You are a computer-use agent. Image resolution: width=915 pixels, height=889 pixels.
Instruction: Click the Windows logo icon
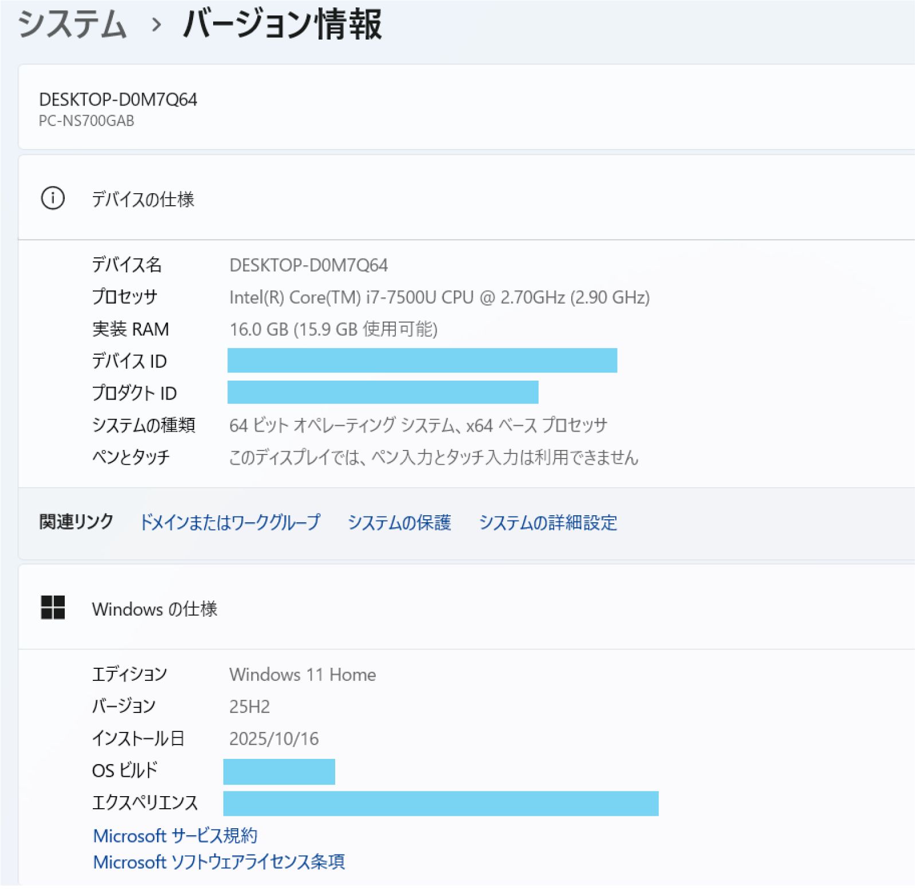53,608
